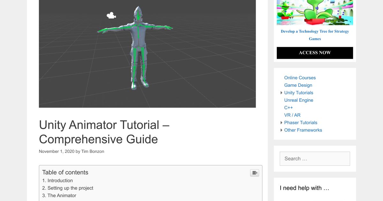Open 'Setting up the project' TOC entry
Viewport: 383px width, 201px height.
coord(70,188)
